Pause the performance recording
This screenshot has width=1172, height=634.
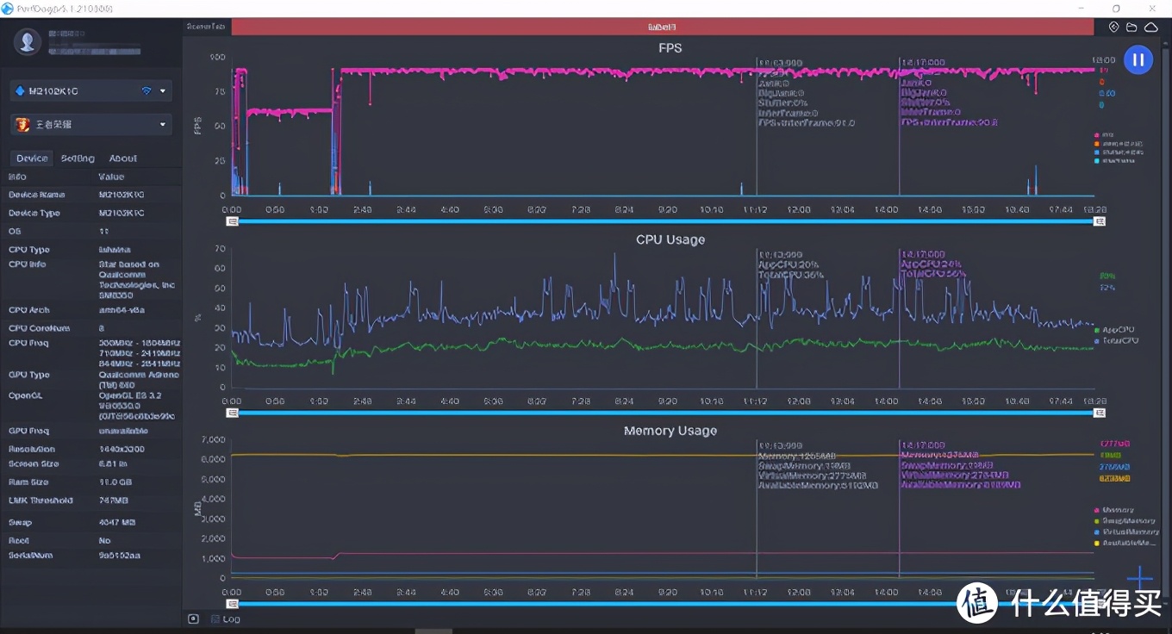[x=1138, y=59]
